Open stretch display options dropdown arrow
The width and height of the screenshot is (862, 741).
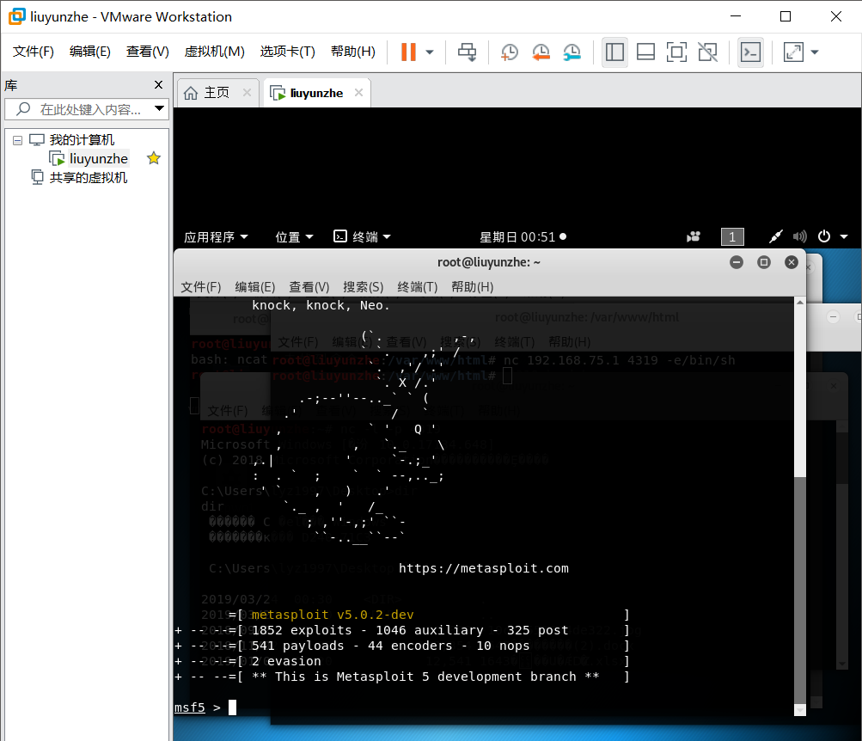[815, 52]
